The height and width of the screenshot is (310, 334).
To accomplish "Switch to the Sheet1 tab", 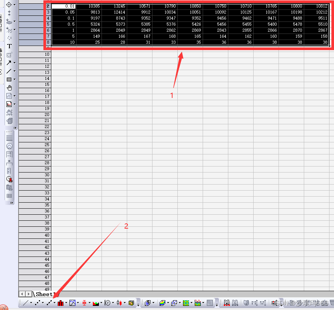I will click(45, 294).
